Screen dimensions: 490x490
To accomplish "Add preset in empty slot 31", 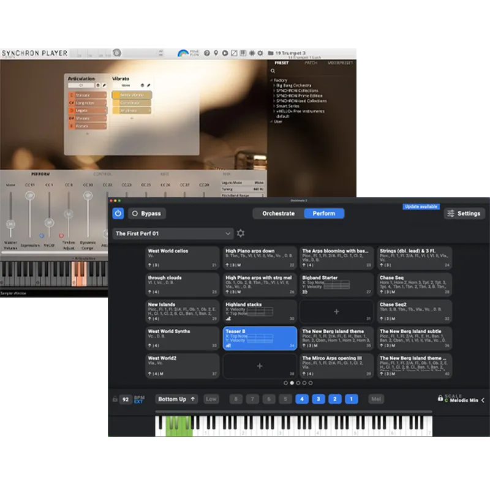I will (336, 312).
